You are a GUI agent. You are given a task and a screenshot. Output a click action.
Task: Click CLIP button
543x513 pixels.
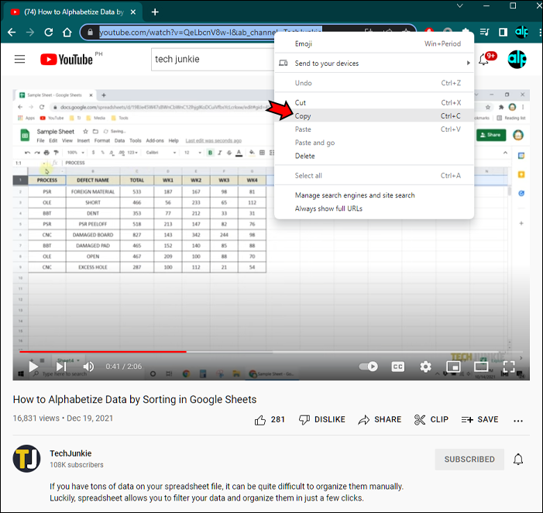(431, 420)
